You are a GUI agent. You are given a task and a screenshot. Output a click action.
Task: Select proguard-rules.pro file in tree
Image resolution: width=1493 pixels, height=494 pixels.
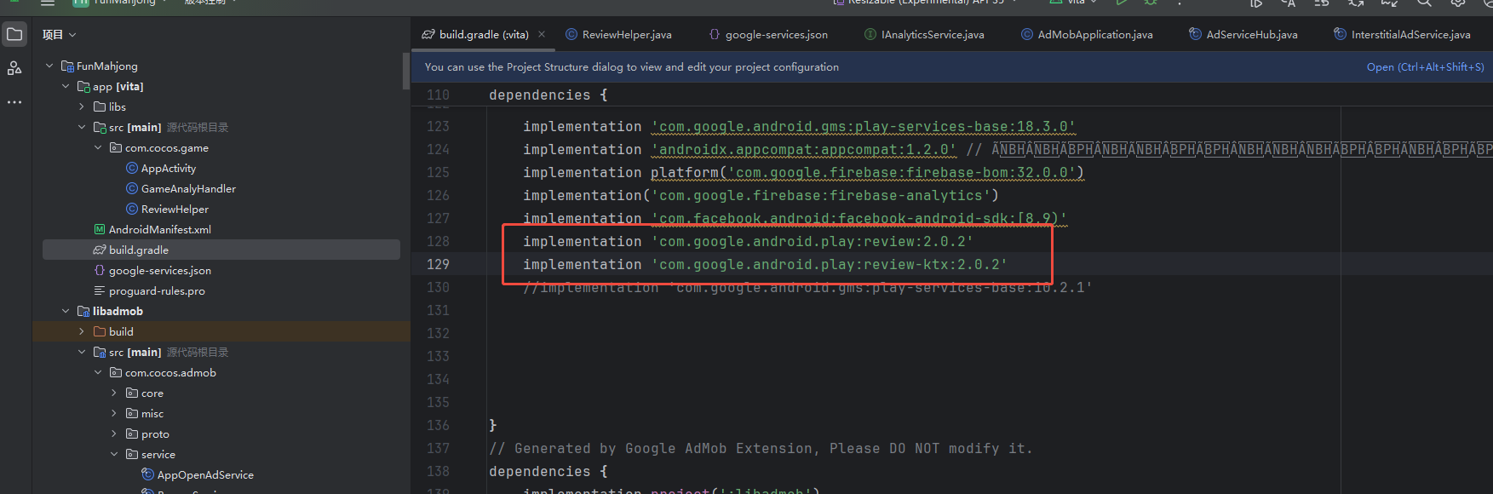(150, 290)
